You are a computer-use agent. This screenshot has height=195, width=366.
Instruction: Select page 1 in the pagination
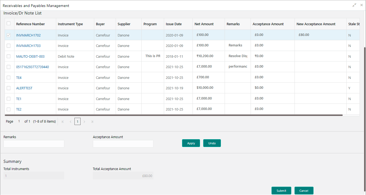coord(77,122)
